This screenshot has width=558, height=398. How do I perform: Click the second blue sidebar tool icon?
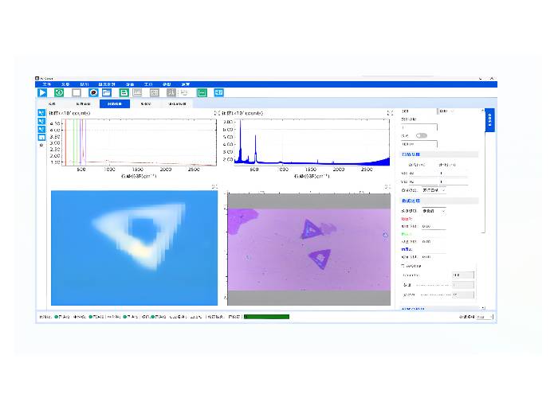point(41,121)
